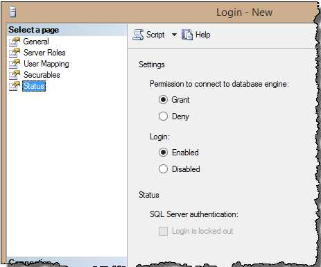Click the Login - New window title
This screenshot has height=267, width=321.
pos(245,12)
